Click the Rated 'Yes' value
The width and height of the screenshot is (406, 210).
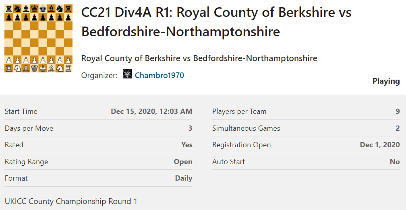[x=187, y=145]
